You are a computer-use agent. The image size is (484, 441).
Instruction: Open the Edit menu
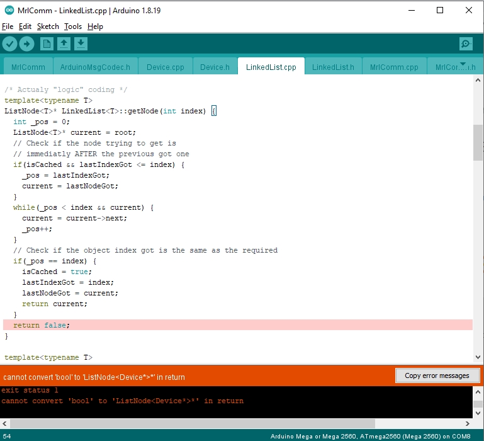25,26
